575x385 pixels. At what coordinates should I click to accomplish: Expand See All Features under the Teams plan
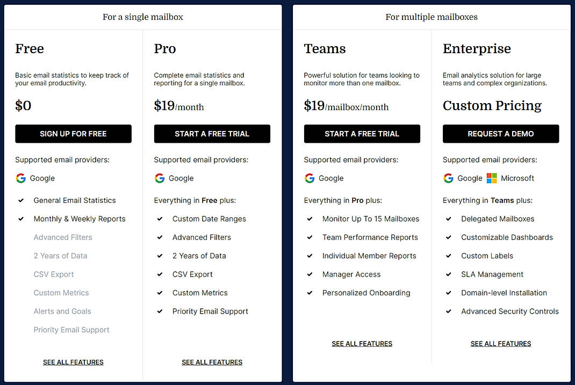point(362,344)
